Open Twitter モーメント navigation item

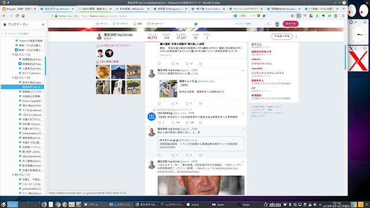[120, 24]
